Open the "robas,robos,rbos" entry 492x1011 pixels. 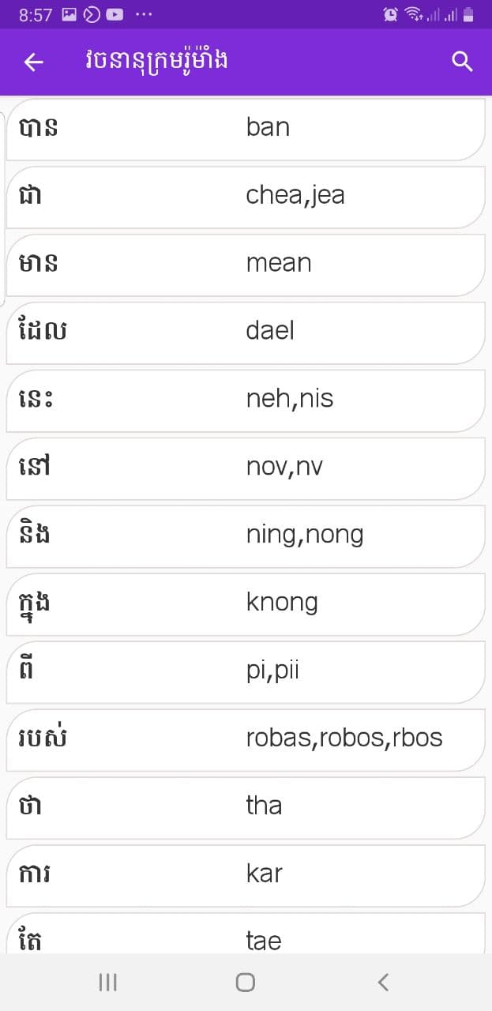click(x=246, y=740)
